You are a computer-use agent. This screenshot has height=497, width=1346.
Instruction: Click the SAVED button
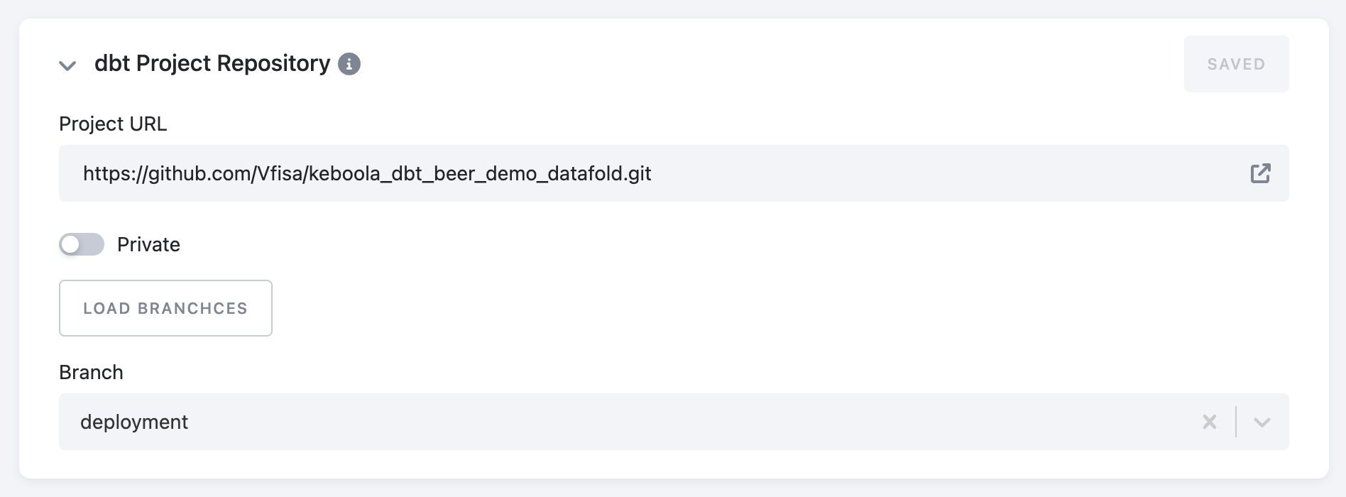click(1236, 64)
